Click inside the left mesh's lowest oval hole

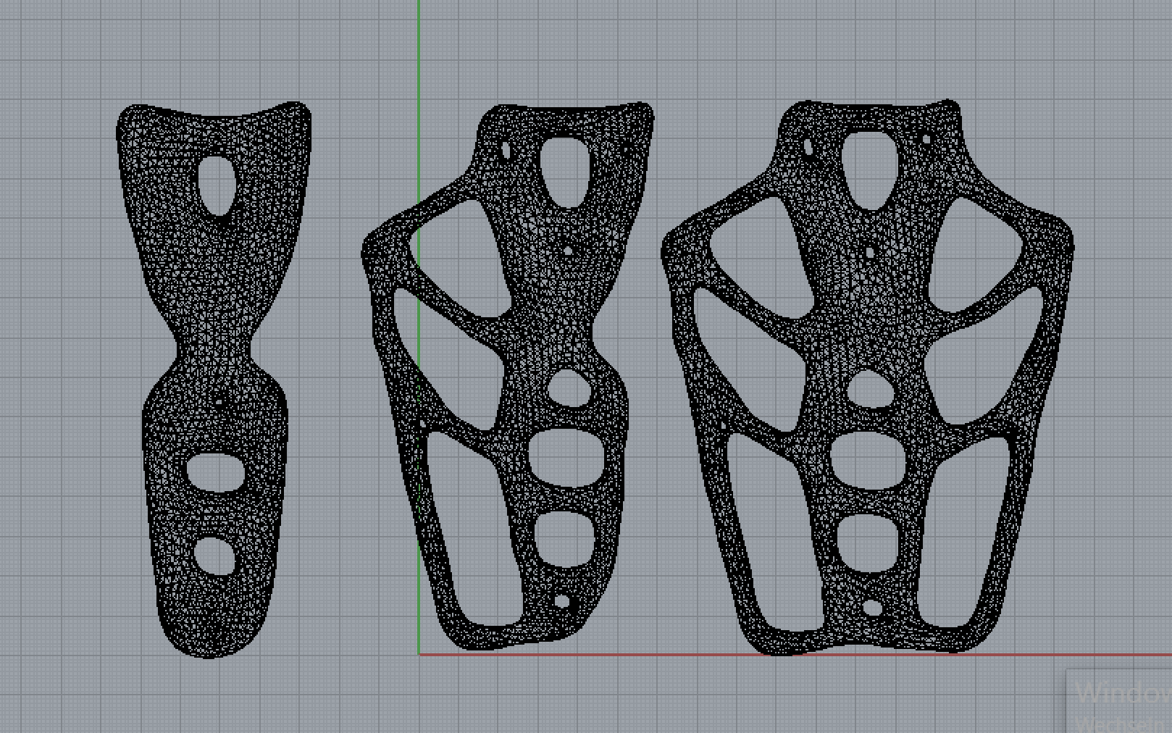[x=215, y=556]
